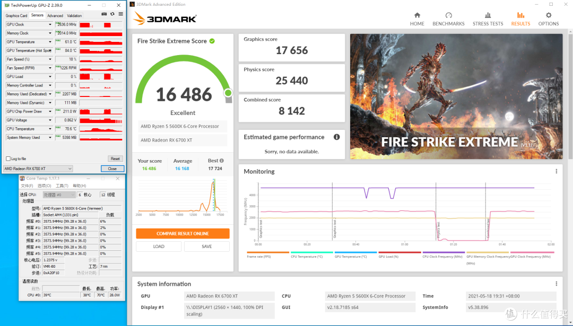
Task: Select the Sensors tab in GPU-Z
Action: click(x=37, y=15)
